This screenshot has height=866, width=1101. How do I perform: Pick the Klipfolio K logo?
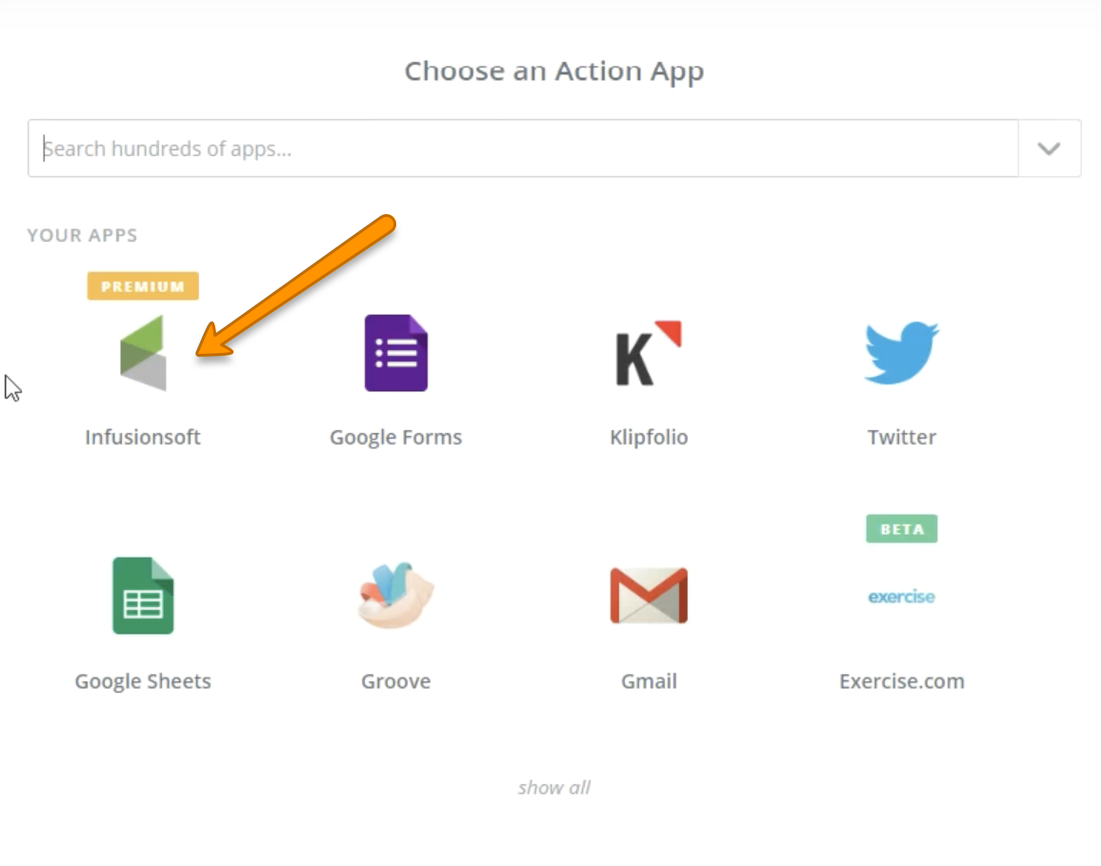[x=649, y=353]
